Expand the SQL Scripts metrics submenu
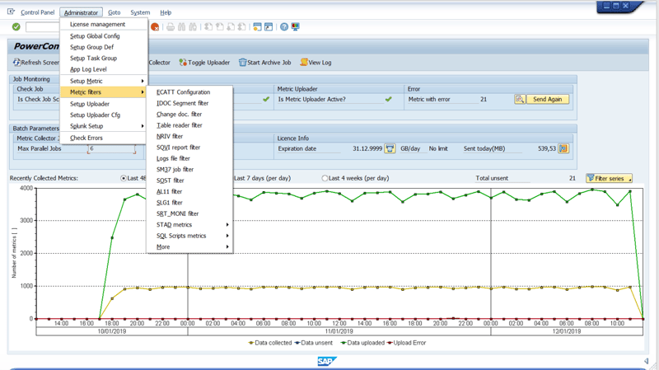The width and height of the screenshot is (659, 370). 189,236
